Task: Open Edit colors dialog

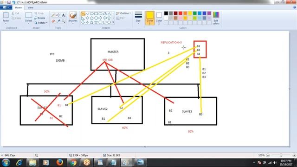Action: (216, 18)
